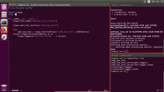Click 'started core service [/rosout]' line
This screenshot has width=164, height=92.
coord(128,38)
